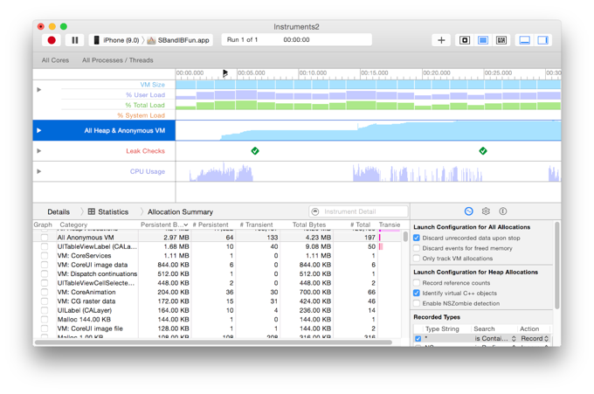Pause the recording
The height and width of the screenshot is (394, 594).
click(74, 40)
